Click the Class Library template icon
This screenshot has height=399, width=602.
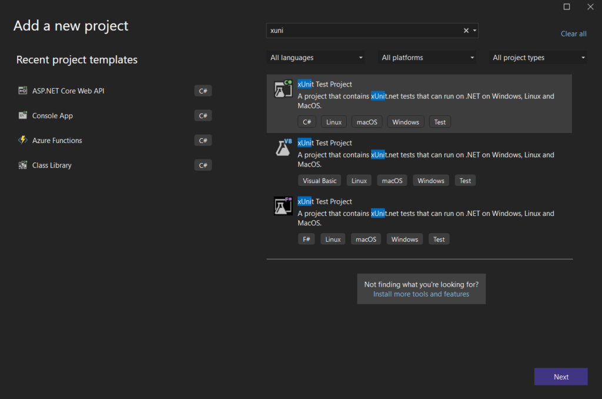pyautogui.click(x=23, y=165)
